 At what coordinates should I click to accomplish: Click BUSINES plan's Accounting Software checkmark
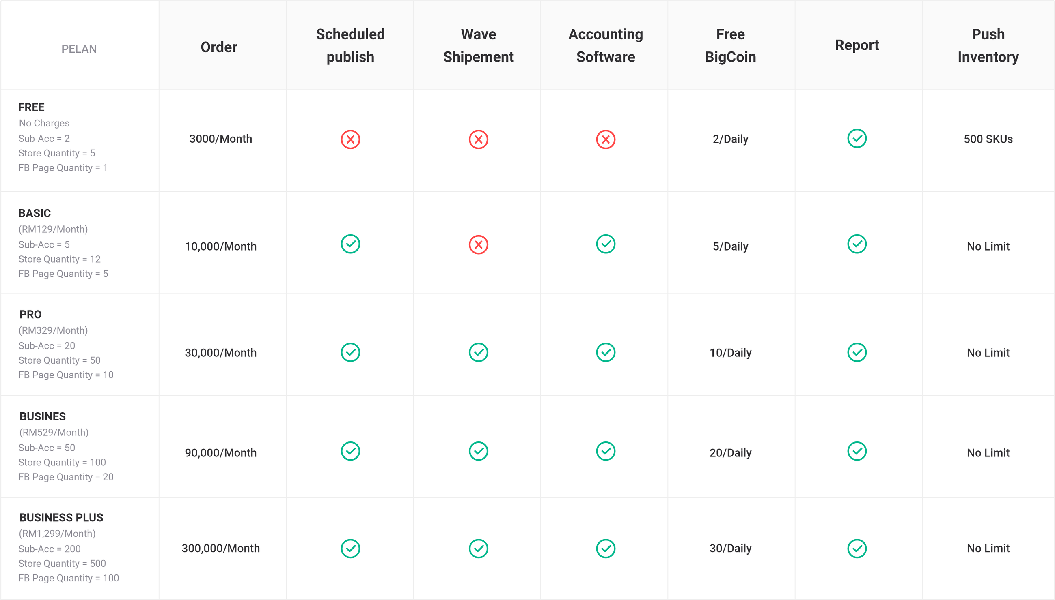pos(605,451)
